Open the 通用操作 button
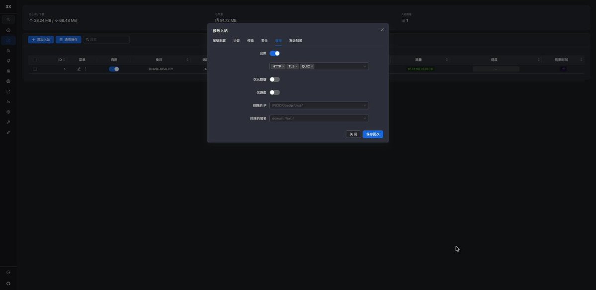 [x=69, y=40]
